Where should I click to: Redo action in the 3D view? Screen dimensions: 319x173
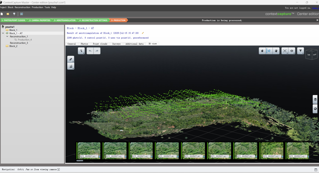tap(97, 51)
